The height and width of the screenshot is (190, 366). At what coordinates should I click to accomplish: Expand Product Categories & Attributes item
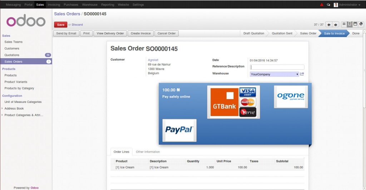3,115
